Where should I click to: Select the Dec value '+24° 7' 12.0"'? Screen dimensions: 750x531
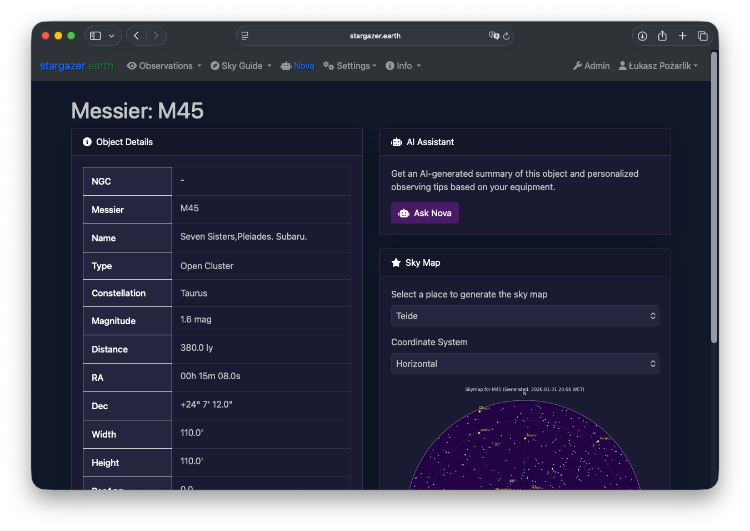coord(207,404)
